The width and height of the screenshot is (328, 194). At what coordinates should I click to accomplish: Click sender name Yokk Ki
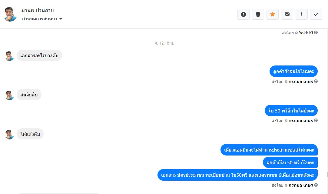point(306,33)
